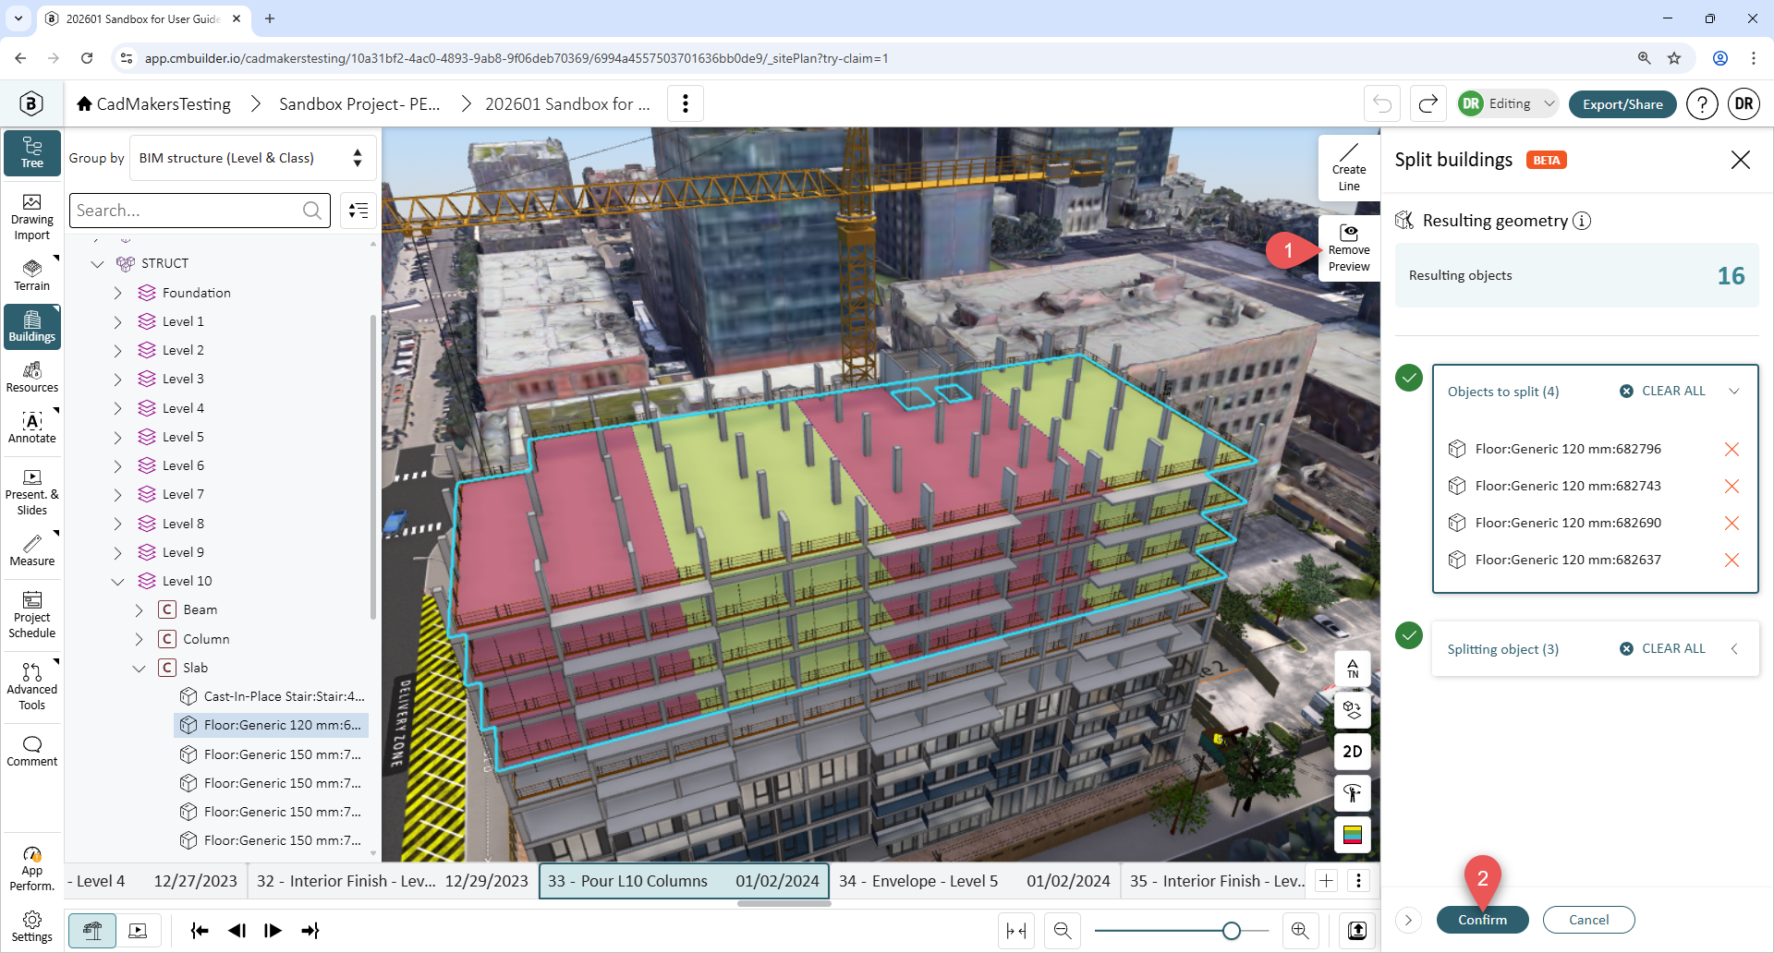
Task: Clear all Splitting objects
Action: coord(1663,648)
